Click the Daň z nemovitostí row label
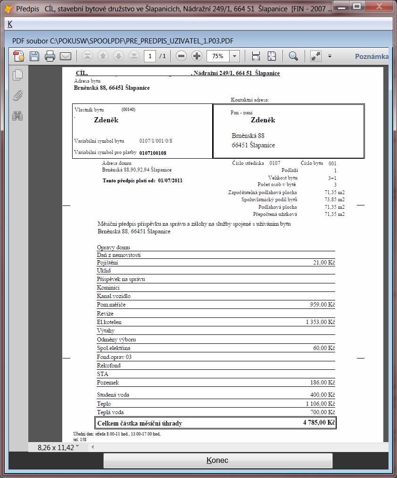This screenshot has width=397, height=478. point(119,255)
